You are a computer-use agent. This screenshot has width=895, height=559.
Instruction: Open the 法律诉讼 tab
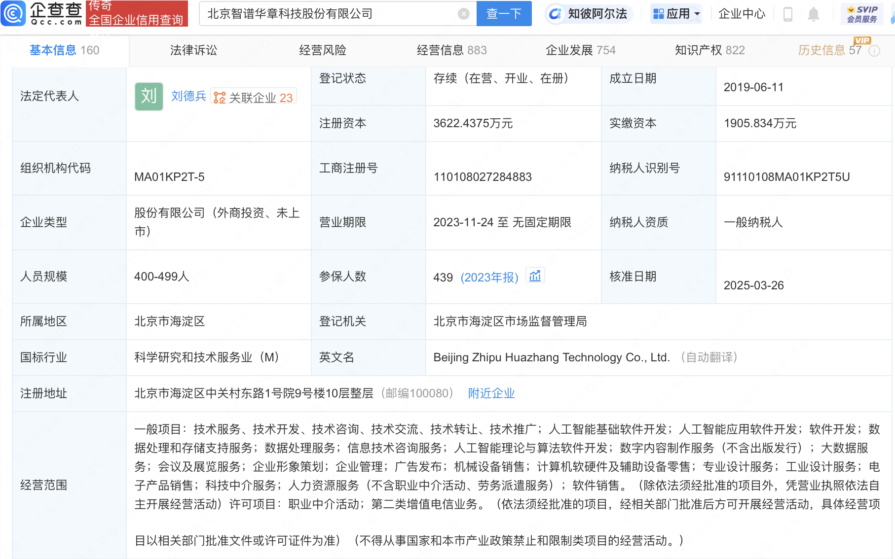(x=193, y=50)
